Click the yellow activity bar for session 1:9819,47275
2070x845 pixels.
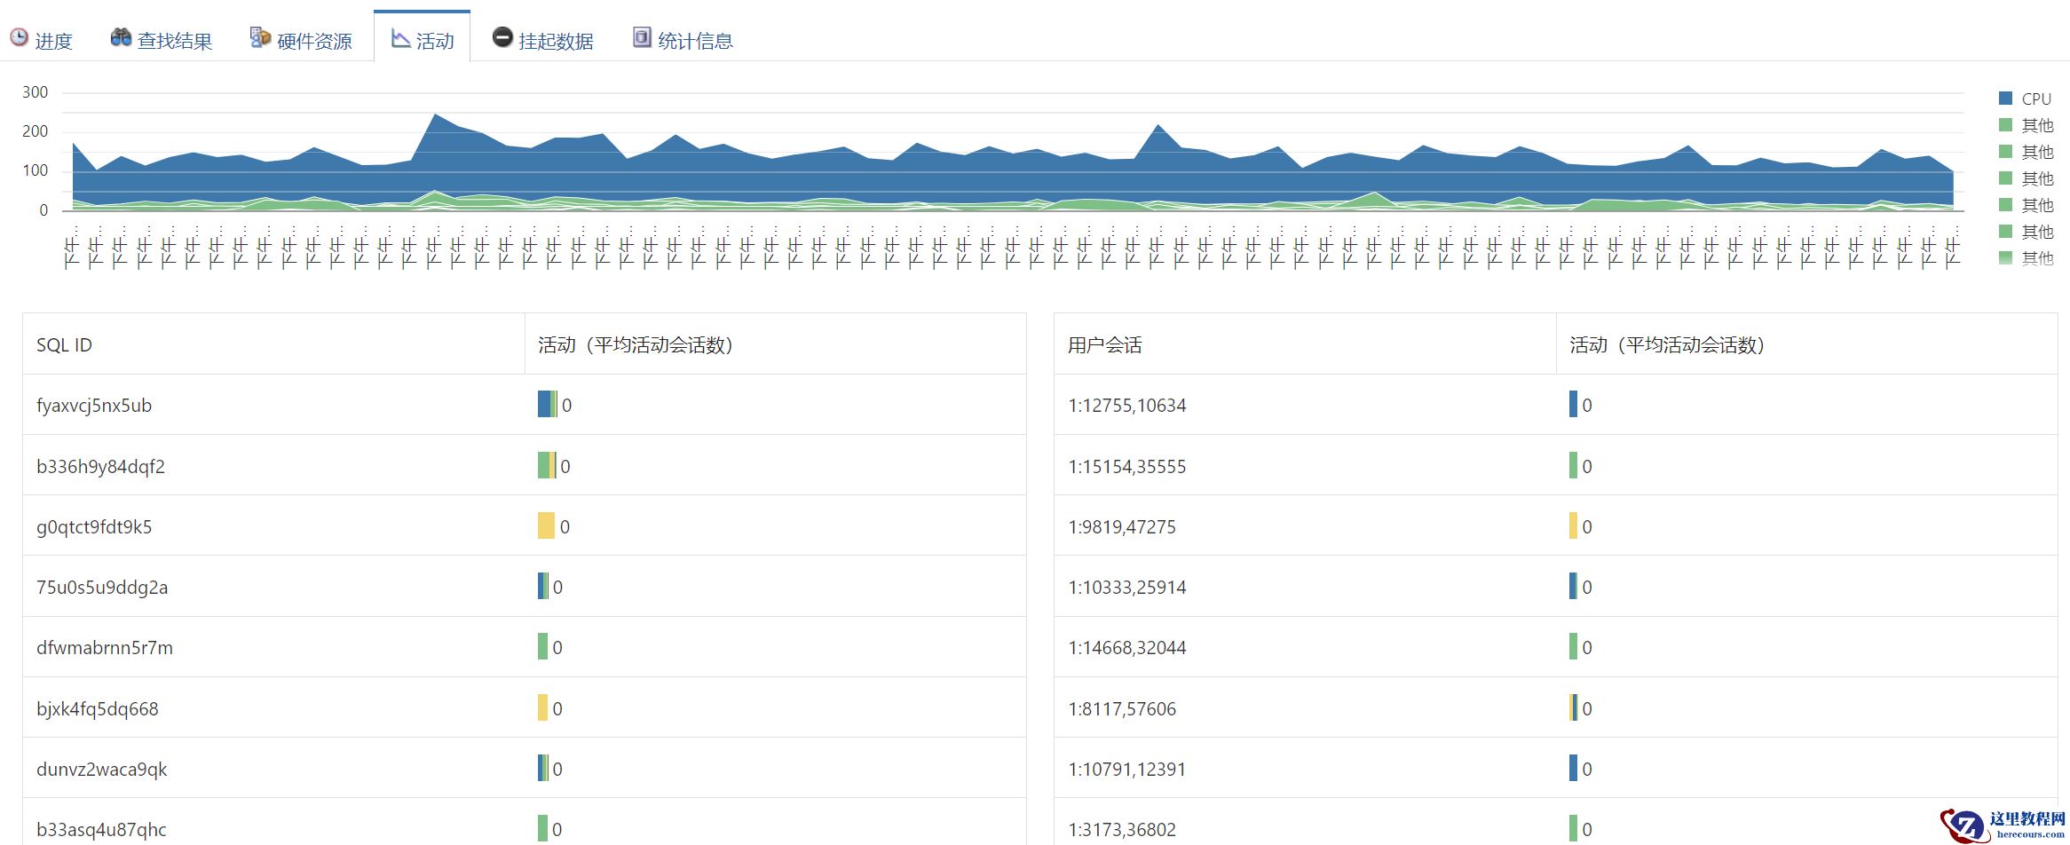click(x=1573, y=526)
